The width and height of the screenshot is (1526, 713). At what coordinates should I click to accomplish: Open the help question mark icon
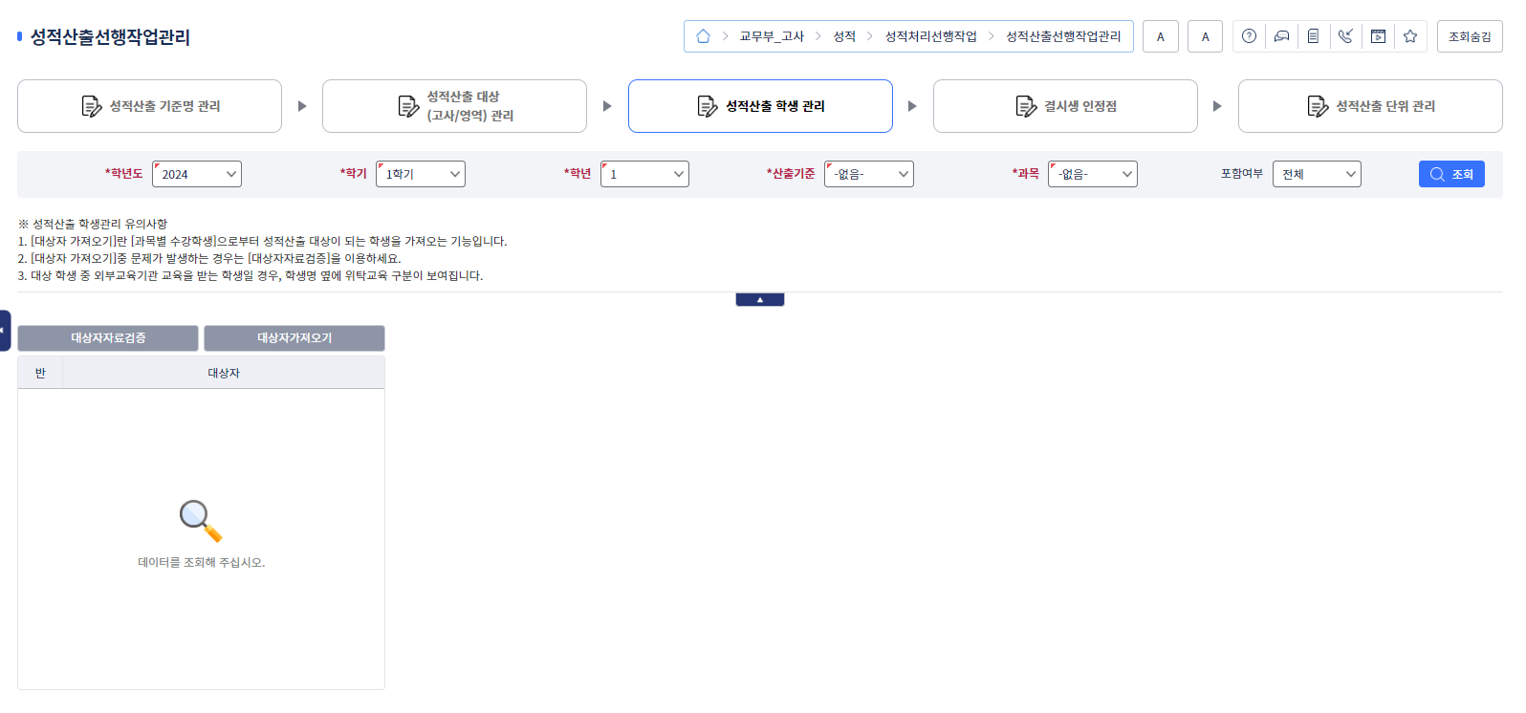[1249, 36]
